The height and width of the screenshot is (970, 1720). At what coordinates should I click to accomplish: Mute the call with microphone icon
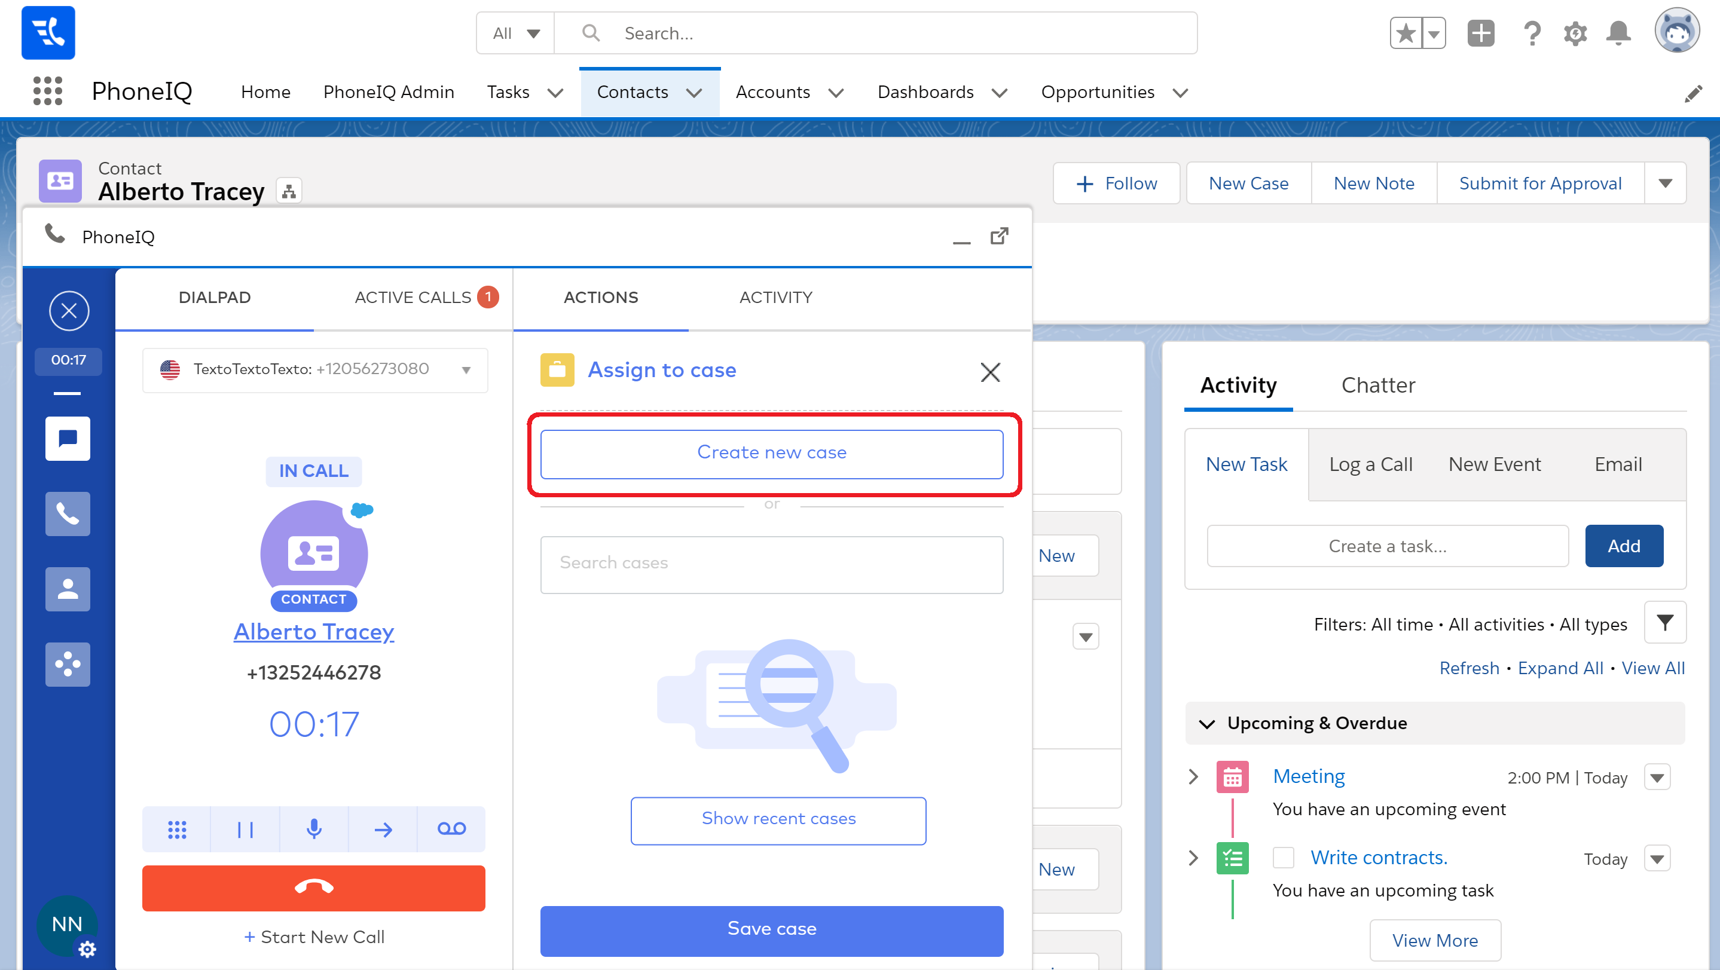click(x=314, y=829)
